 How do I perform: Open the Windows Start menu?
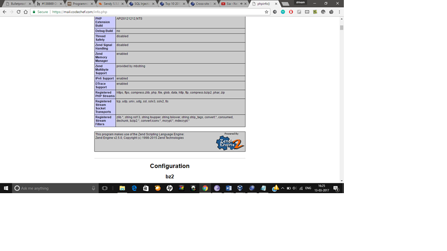tap(6, 188)
